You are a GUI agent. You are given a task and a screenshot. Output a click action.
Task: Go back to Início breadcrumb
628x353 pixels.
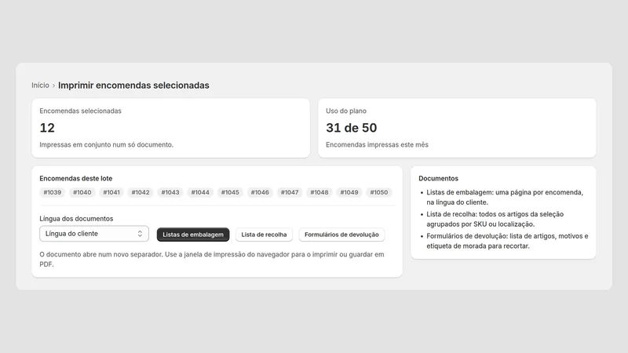coord(40,86)
